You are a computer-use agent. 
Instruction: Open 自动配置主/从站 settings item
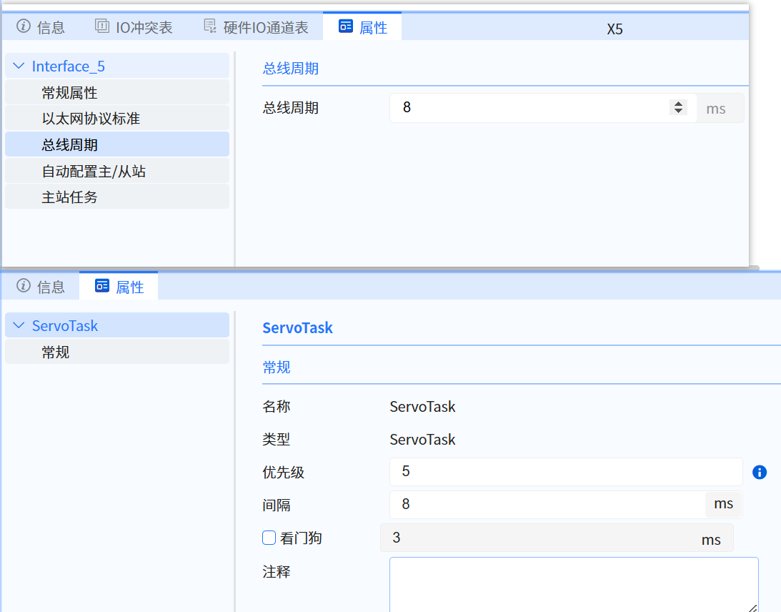tap(94, 172)
